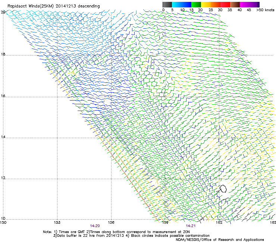Click the longitude label '162'
The height and width of the screenshot is (242, 276).
pos(219,223)
